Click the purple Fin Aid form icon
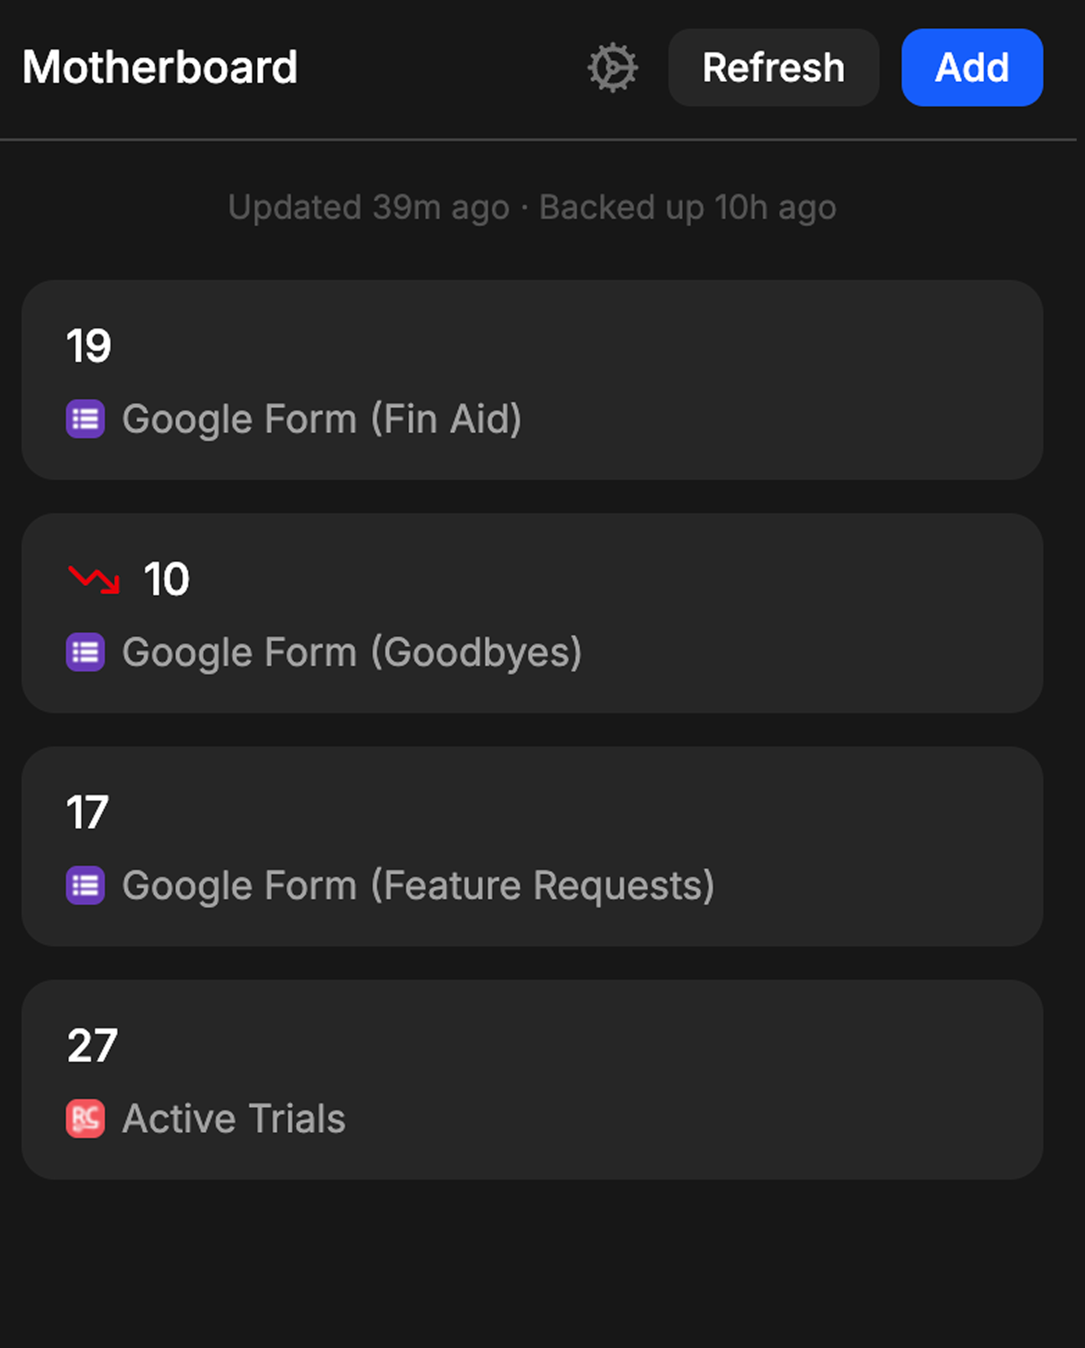1085x1348 pixels. (85, 419)
